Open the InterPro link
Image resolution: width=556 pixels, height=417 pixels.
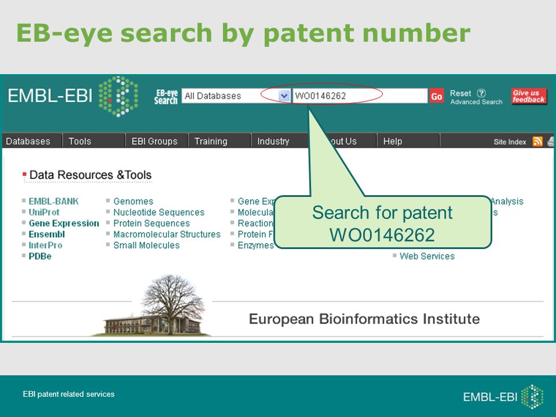tap(45, 246)
